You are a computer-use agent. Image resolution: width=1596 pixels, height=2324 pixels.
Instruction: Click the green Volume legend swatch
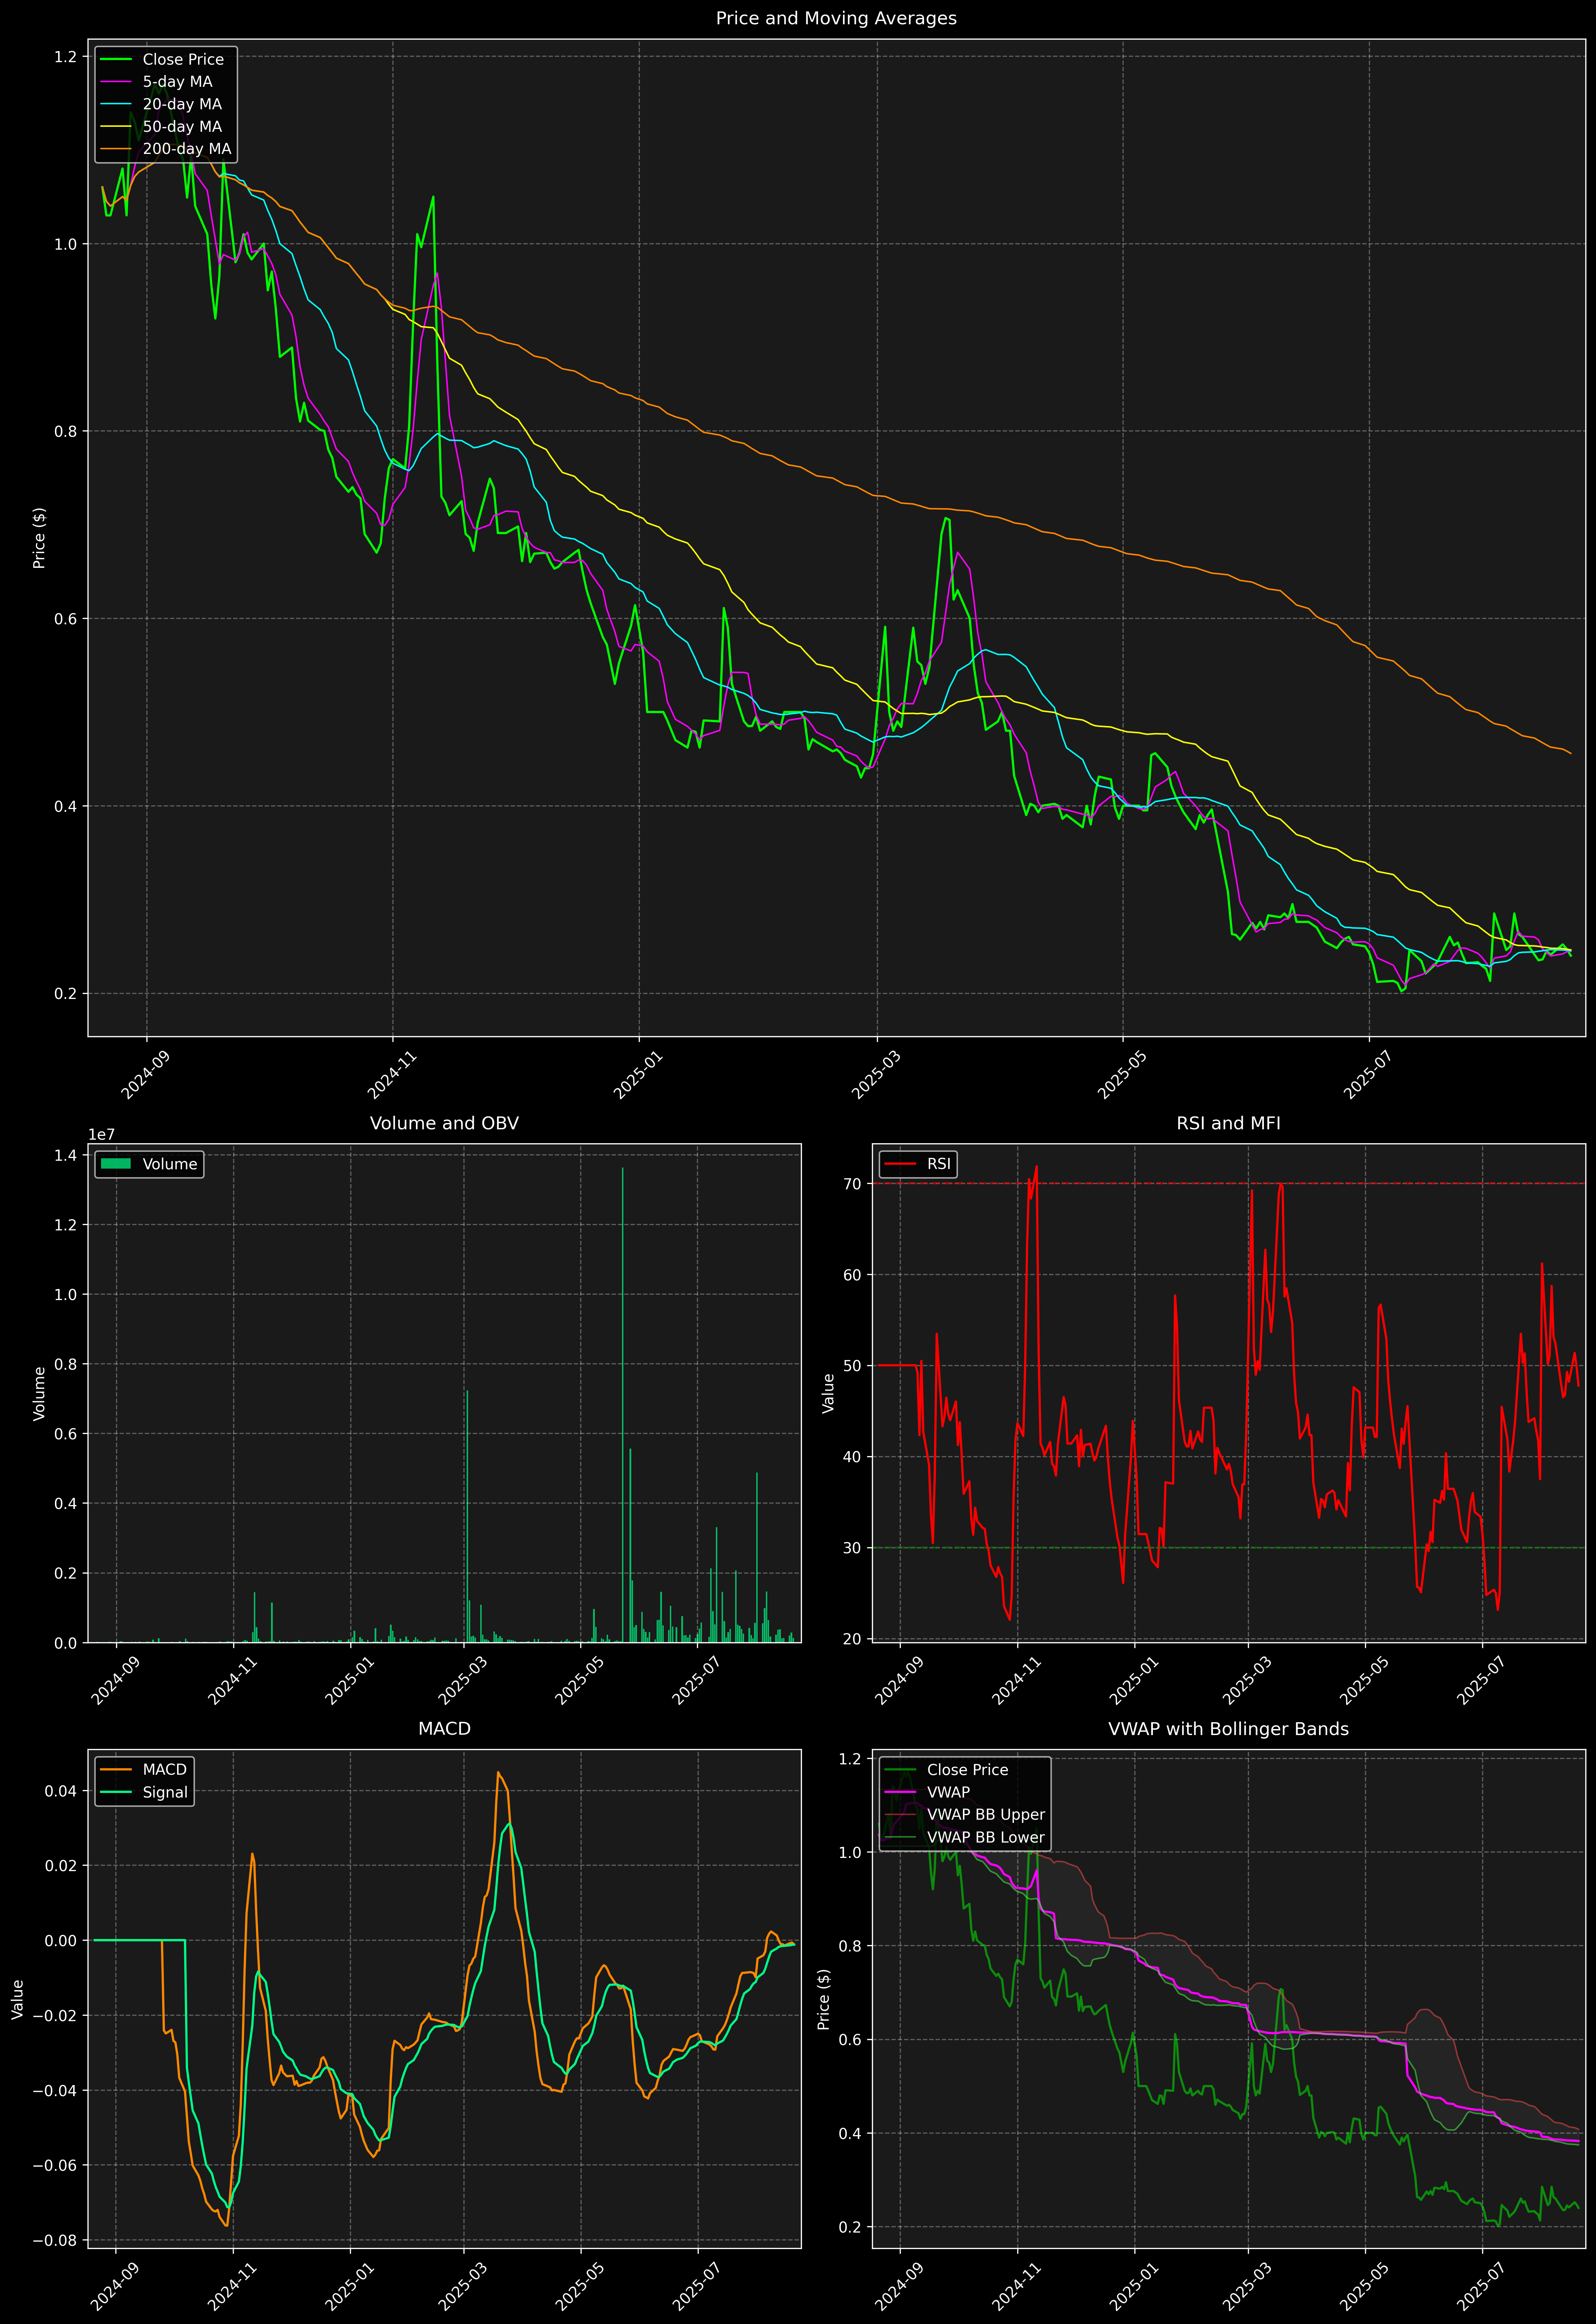[x=116, y=1164]
